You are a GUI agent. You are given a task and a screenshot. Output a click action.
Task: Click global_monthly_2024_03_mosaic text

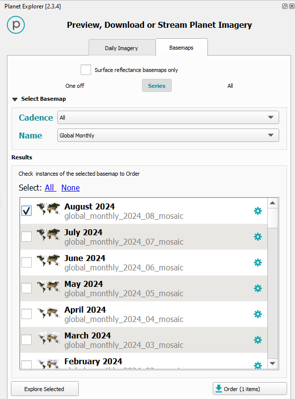coord(124,345)
